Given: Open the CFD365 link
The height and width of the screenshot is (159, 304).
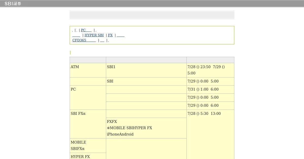Looking at the screenshot, I should tap(84, 40).
